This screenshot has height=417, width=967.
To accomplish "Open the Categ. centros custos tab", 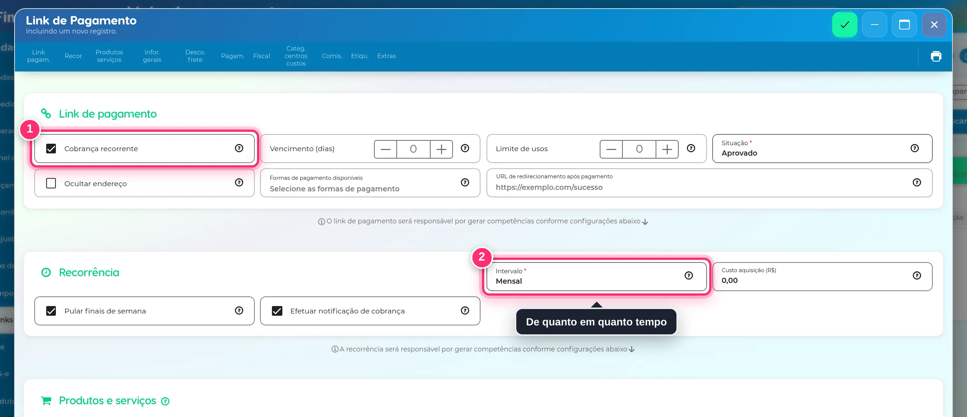I will coord(296,56).
